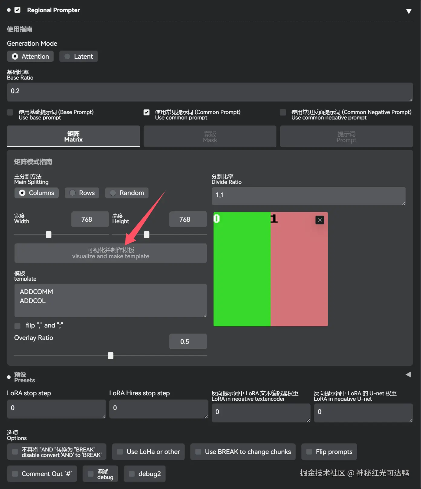Click the LoRA stop step field

point(57,409)
